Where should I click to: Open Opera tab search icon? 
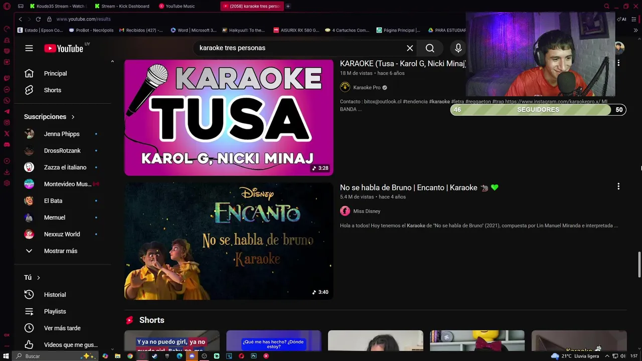click(606, 6)
